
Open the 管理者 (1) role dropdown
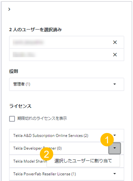pos(66,84)
